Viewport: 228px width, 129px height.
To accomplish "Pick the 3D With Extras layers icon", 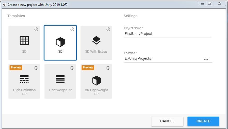I will pyautogui.click(x=96, y=40).
